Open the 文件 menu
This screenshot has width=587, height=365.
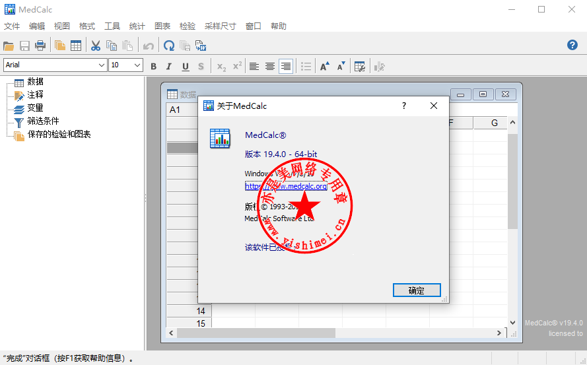tap(12, 26)
